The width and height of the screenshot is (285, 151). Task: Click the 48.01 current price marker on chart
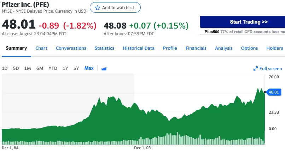pos(274,92)
